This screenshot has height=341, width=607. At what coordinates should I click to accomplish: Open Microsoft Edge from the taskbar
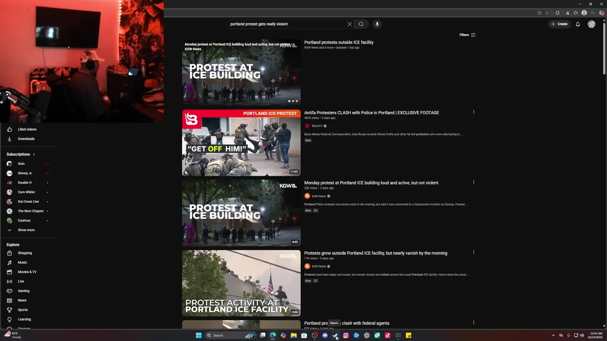[x=273, y=335]
